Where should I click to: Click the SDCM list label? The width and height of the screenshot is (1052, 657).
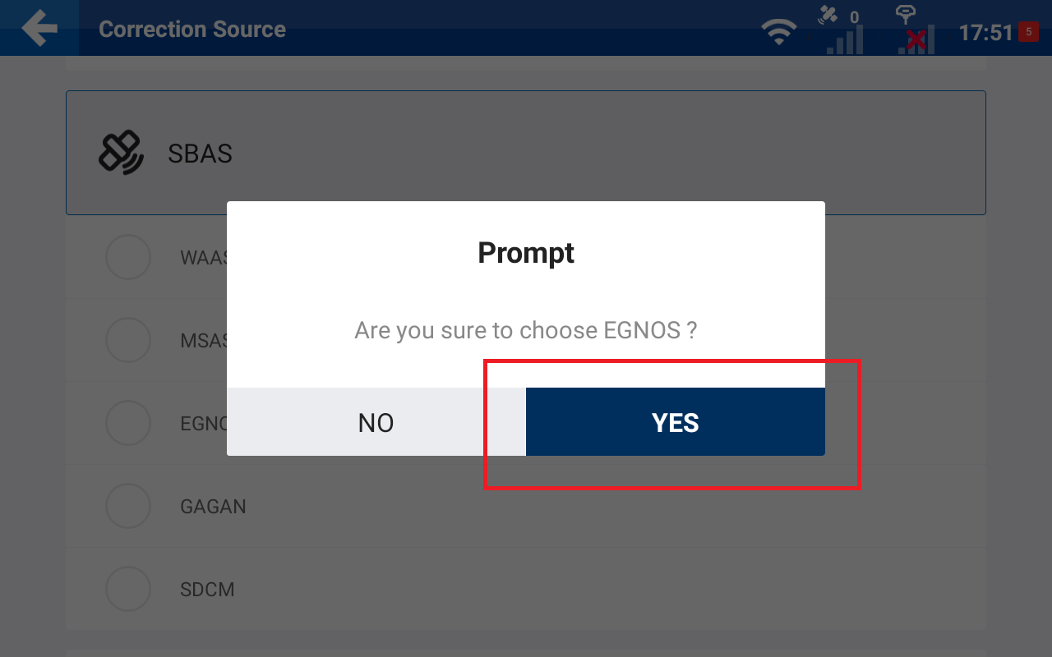(207, 590)
